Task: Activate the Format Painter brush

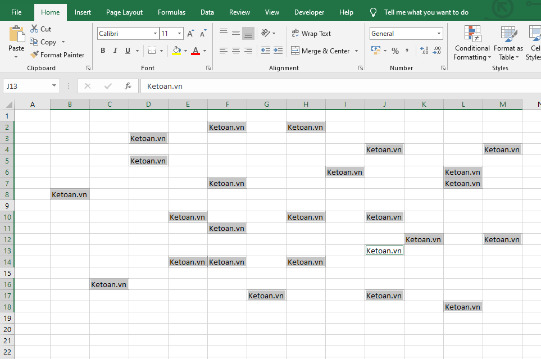Action: click(x=35, y=55)
